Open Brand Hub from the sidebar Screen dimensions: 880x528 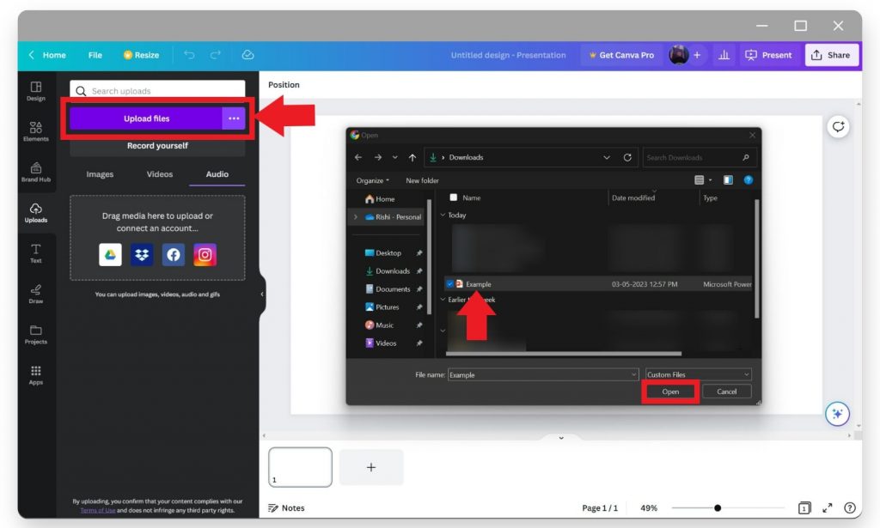pyautogui.click(x=35, y=172)
